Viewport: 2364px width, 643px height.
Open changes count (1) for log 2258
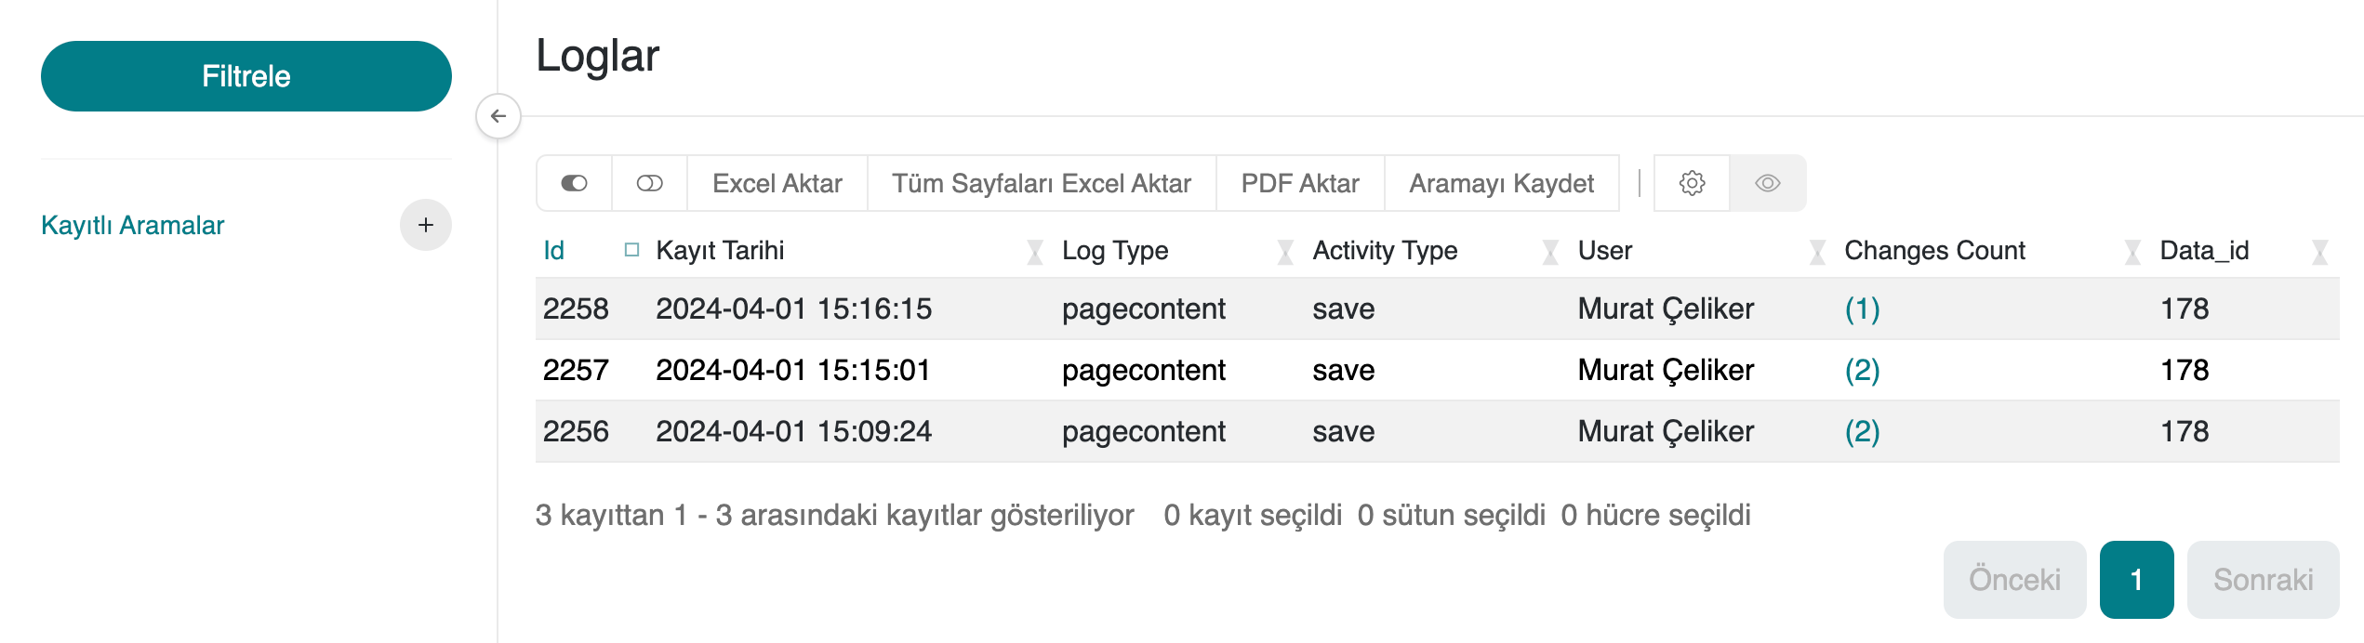point(1862,308)
